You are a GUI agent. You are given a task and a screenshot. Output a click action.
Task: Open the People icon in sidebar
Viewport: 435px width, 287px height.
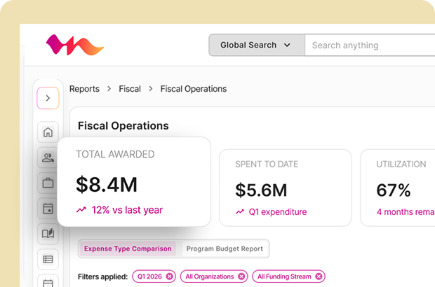click(48, 158)
